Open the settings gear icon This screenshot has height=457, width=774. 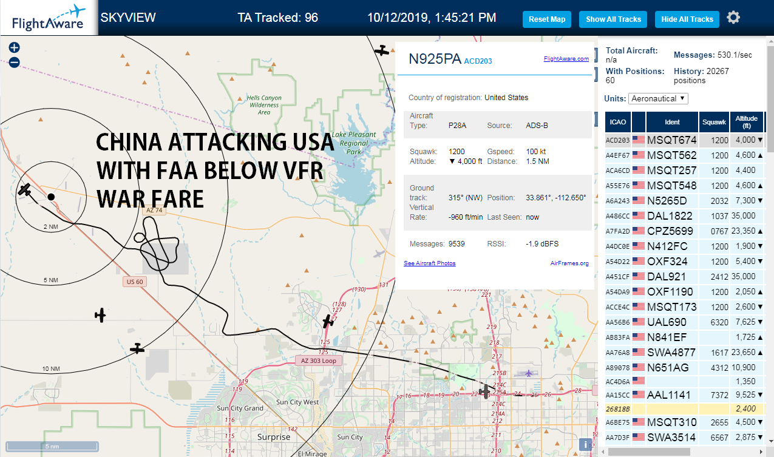733,18
